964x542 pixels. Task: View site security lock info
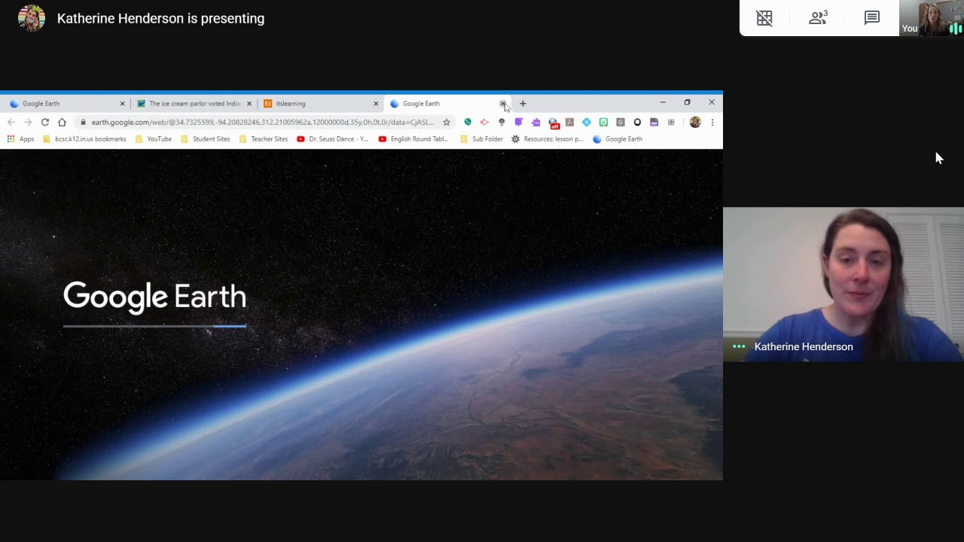tap(83, 122)
